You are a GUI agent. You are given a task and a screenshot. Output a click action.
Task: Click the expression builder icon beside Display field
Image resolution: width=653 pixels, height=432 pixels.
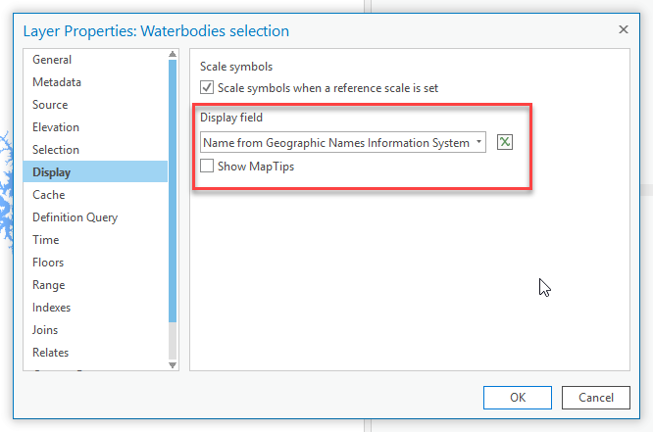(x=505, y=143)
